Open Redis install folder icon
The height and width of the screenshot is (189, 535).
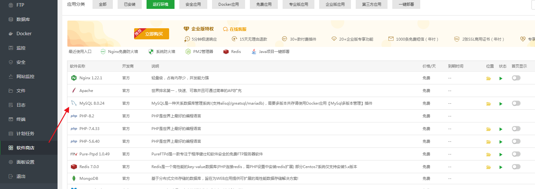click(489, 167)
